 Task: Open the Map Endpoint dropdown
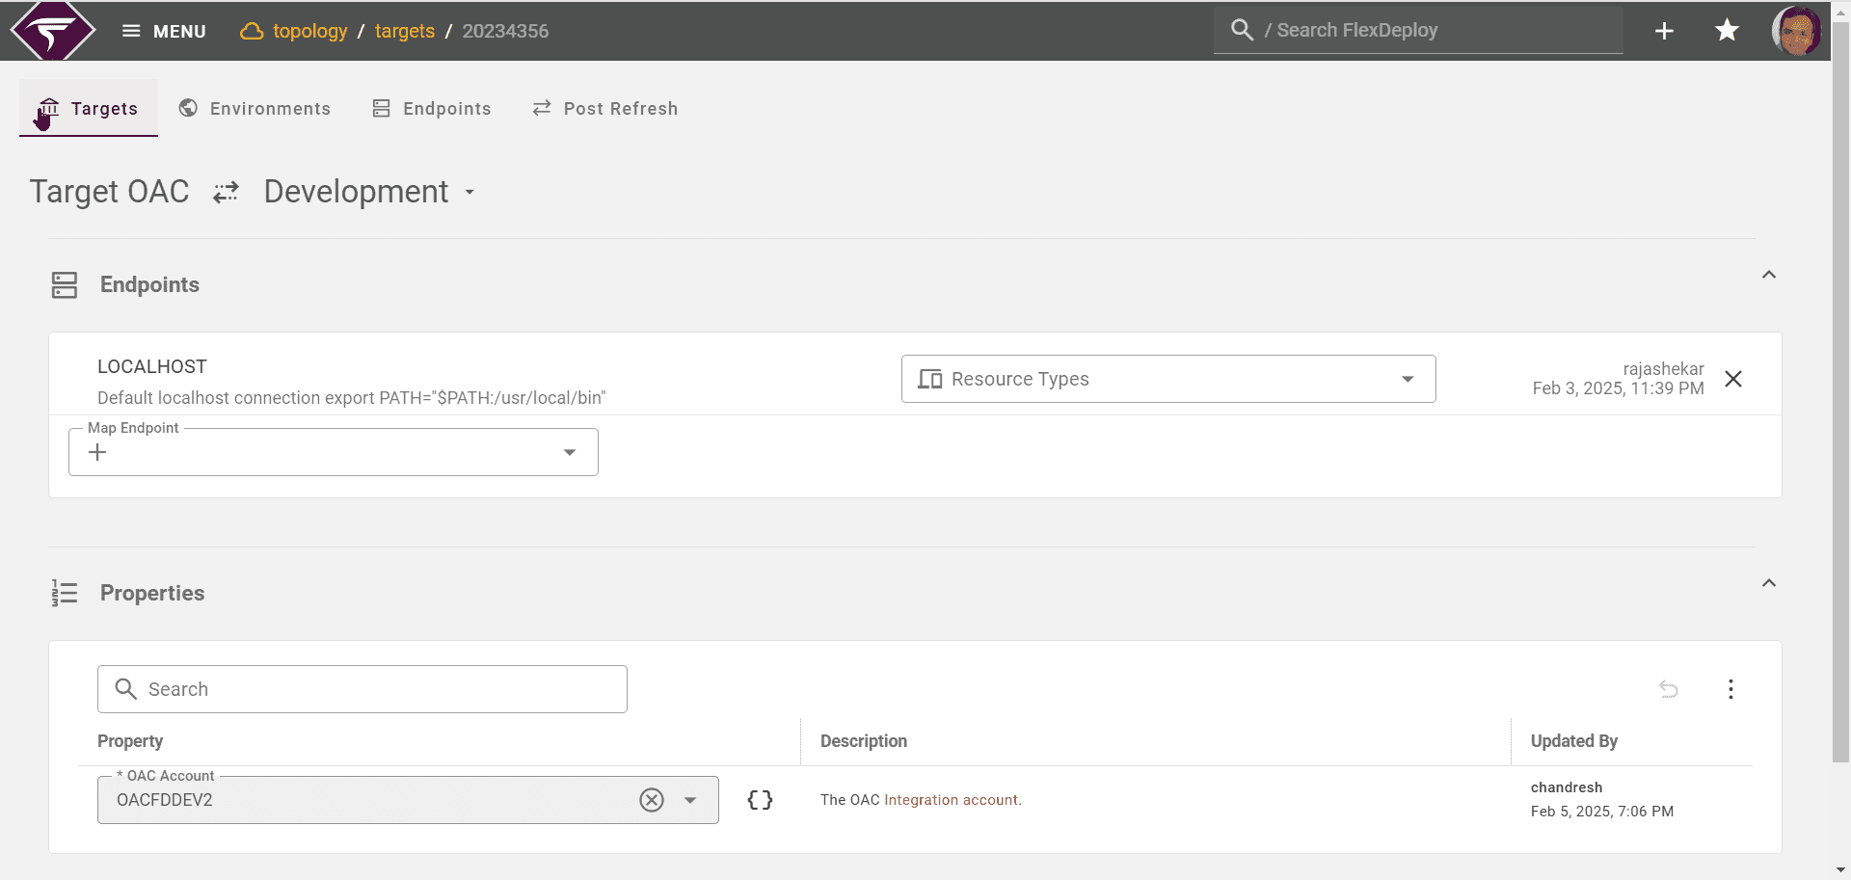click(x=334, y=452)
